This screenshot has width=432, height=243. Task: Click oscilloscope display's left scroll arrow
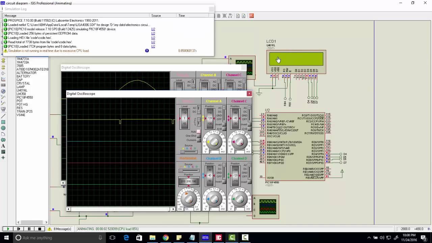coord(69,209)
